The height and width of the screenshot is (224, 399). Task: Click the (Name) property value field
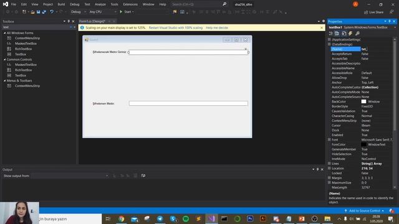click(x=377, y=49)
